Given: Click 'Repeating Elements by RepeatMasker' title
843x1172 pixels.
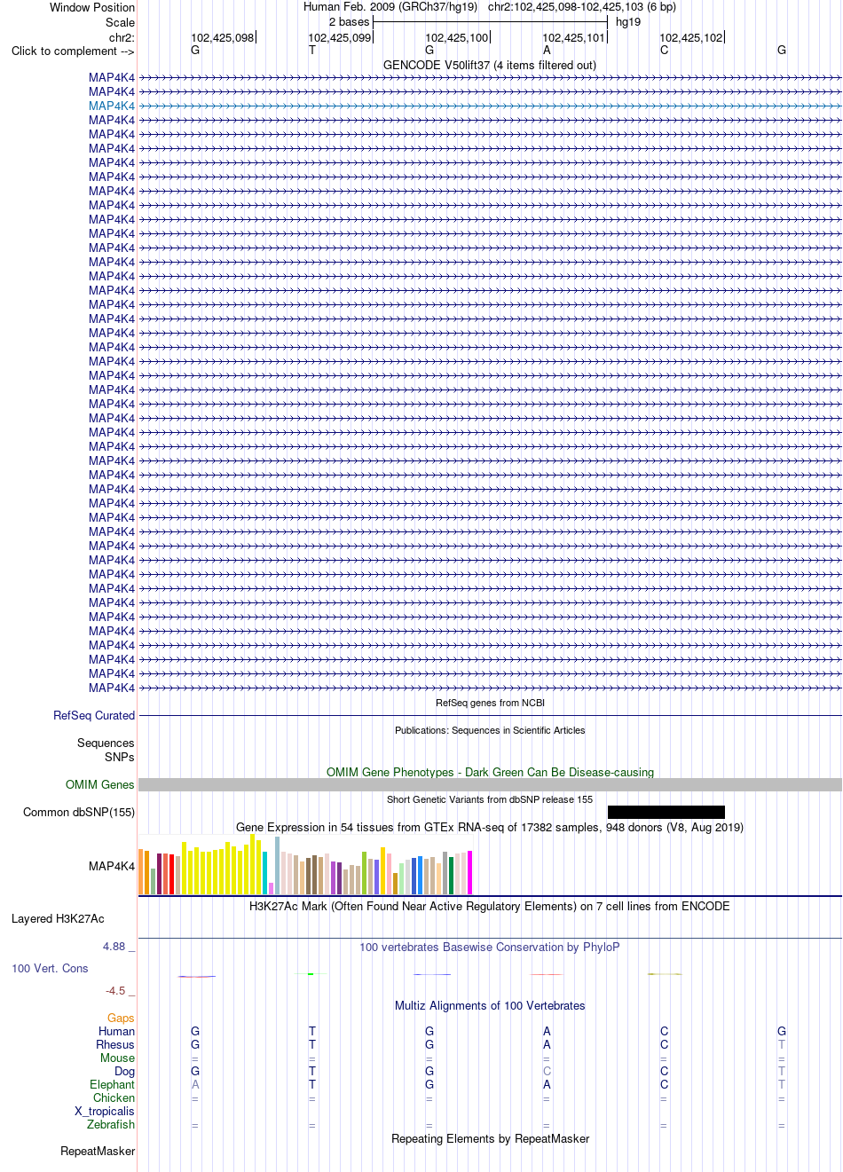Looking at the screenshot, I should pyautogui.click(x=490, y=1138).
